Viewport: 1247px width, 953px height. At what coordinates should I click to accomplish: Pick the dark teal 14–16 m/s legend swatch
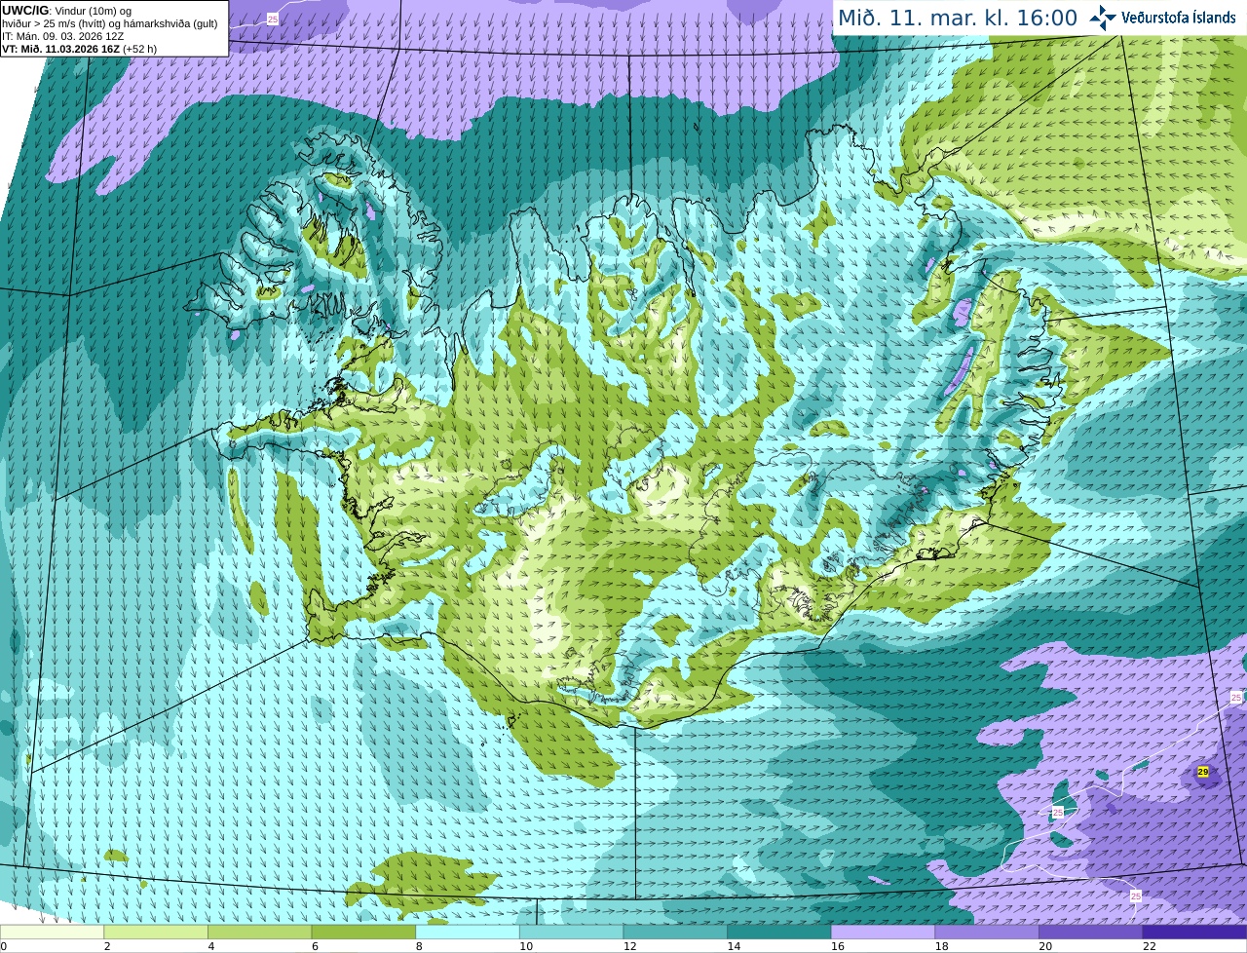click(x=779, y=933)
